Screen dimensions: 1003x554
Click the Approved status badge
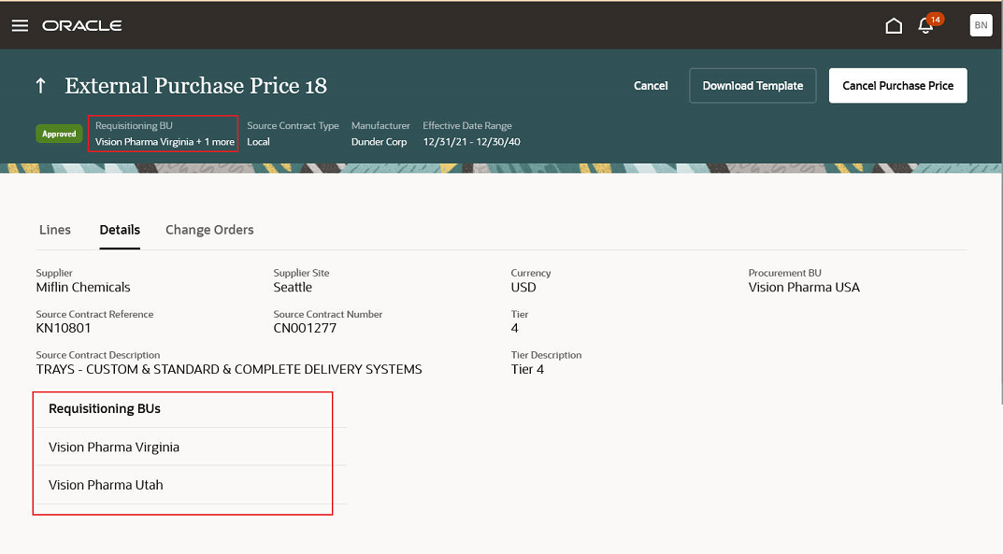click(x=59, y=134)
